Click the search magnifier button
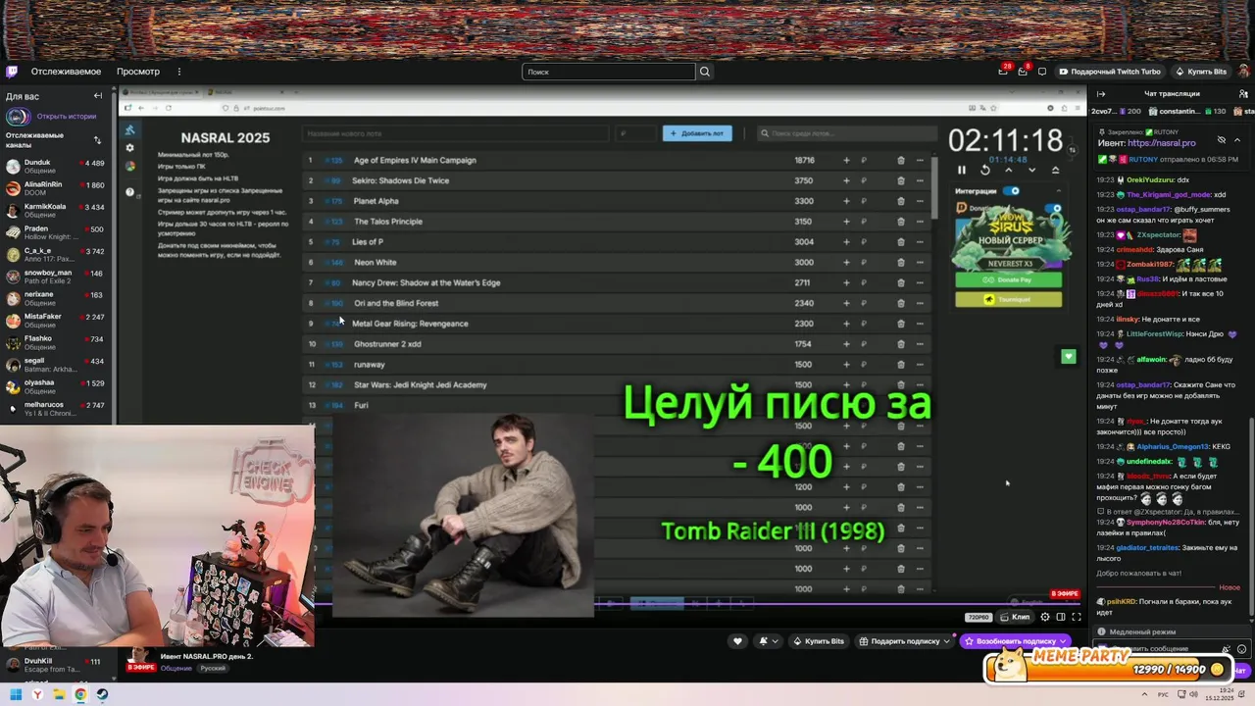This screenshot has height=706, width=1255. tap(704, 72)
